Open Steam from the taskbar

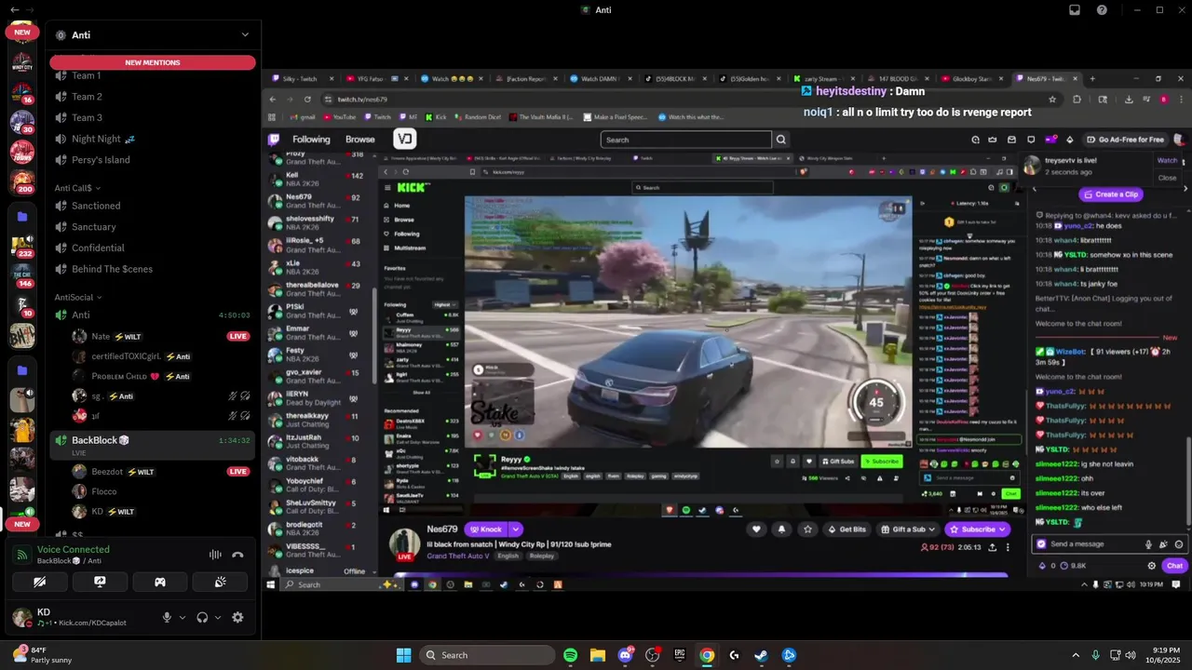761,655
